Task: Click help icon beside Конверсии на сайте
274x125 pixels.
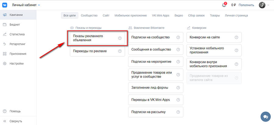Action: [x=237, y=38]
